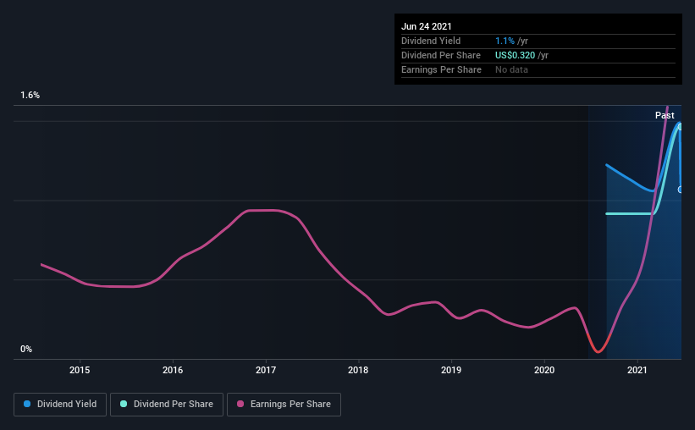The height and width of the screenshot is (430, 695).
Task: Click the 2019 x-axis year label
Action: tap(451, 370)
